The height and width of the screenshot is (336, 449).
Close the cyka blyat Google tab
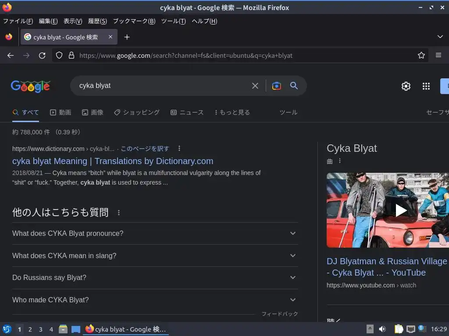coord(110,37)
